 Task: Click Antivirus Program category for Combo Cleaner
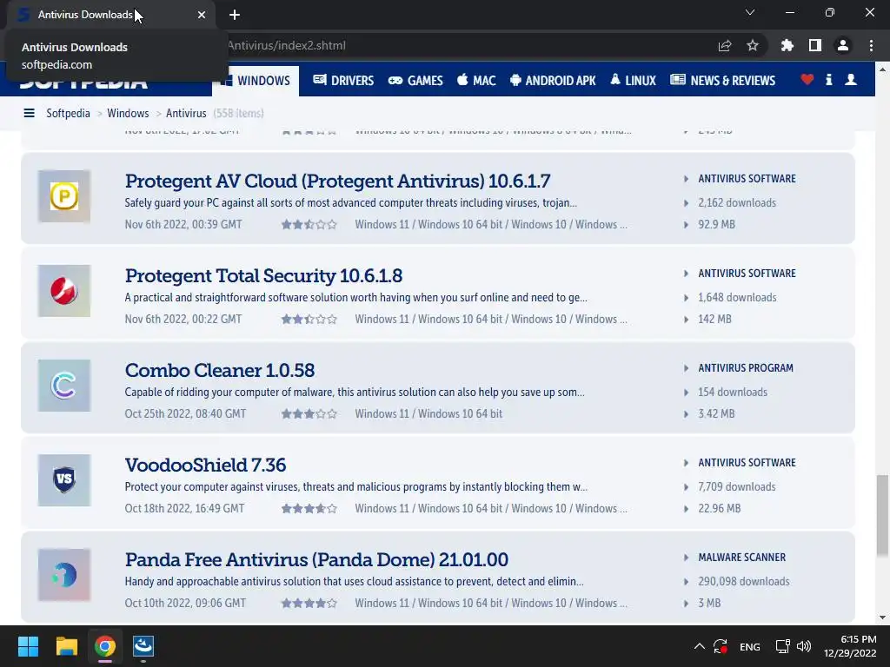[x=746, y=368]
